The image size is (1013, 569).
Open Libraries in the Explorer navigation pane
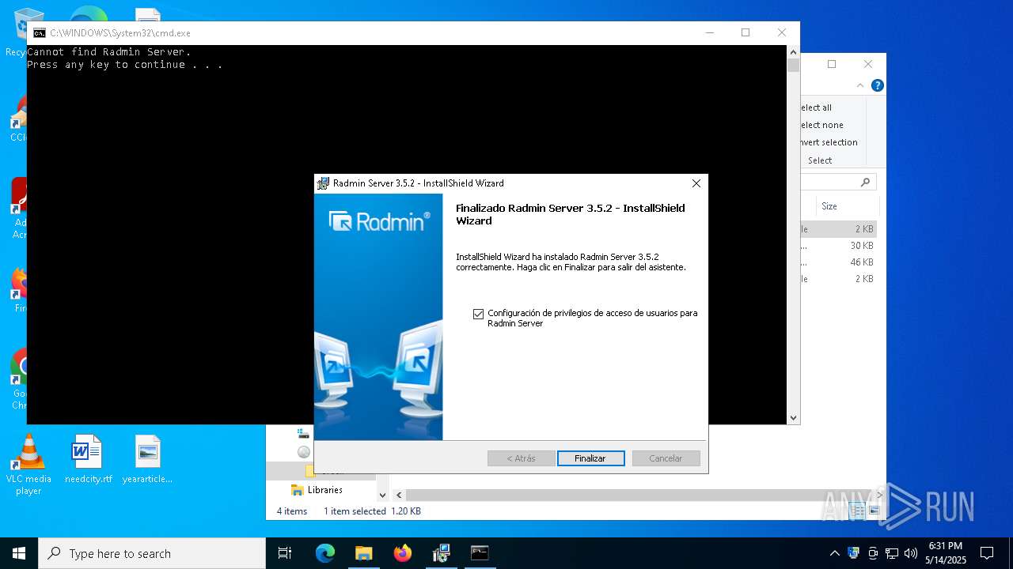pos(324,490)
